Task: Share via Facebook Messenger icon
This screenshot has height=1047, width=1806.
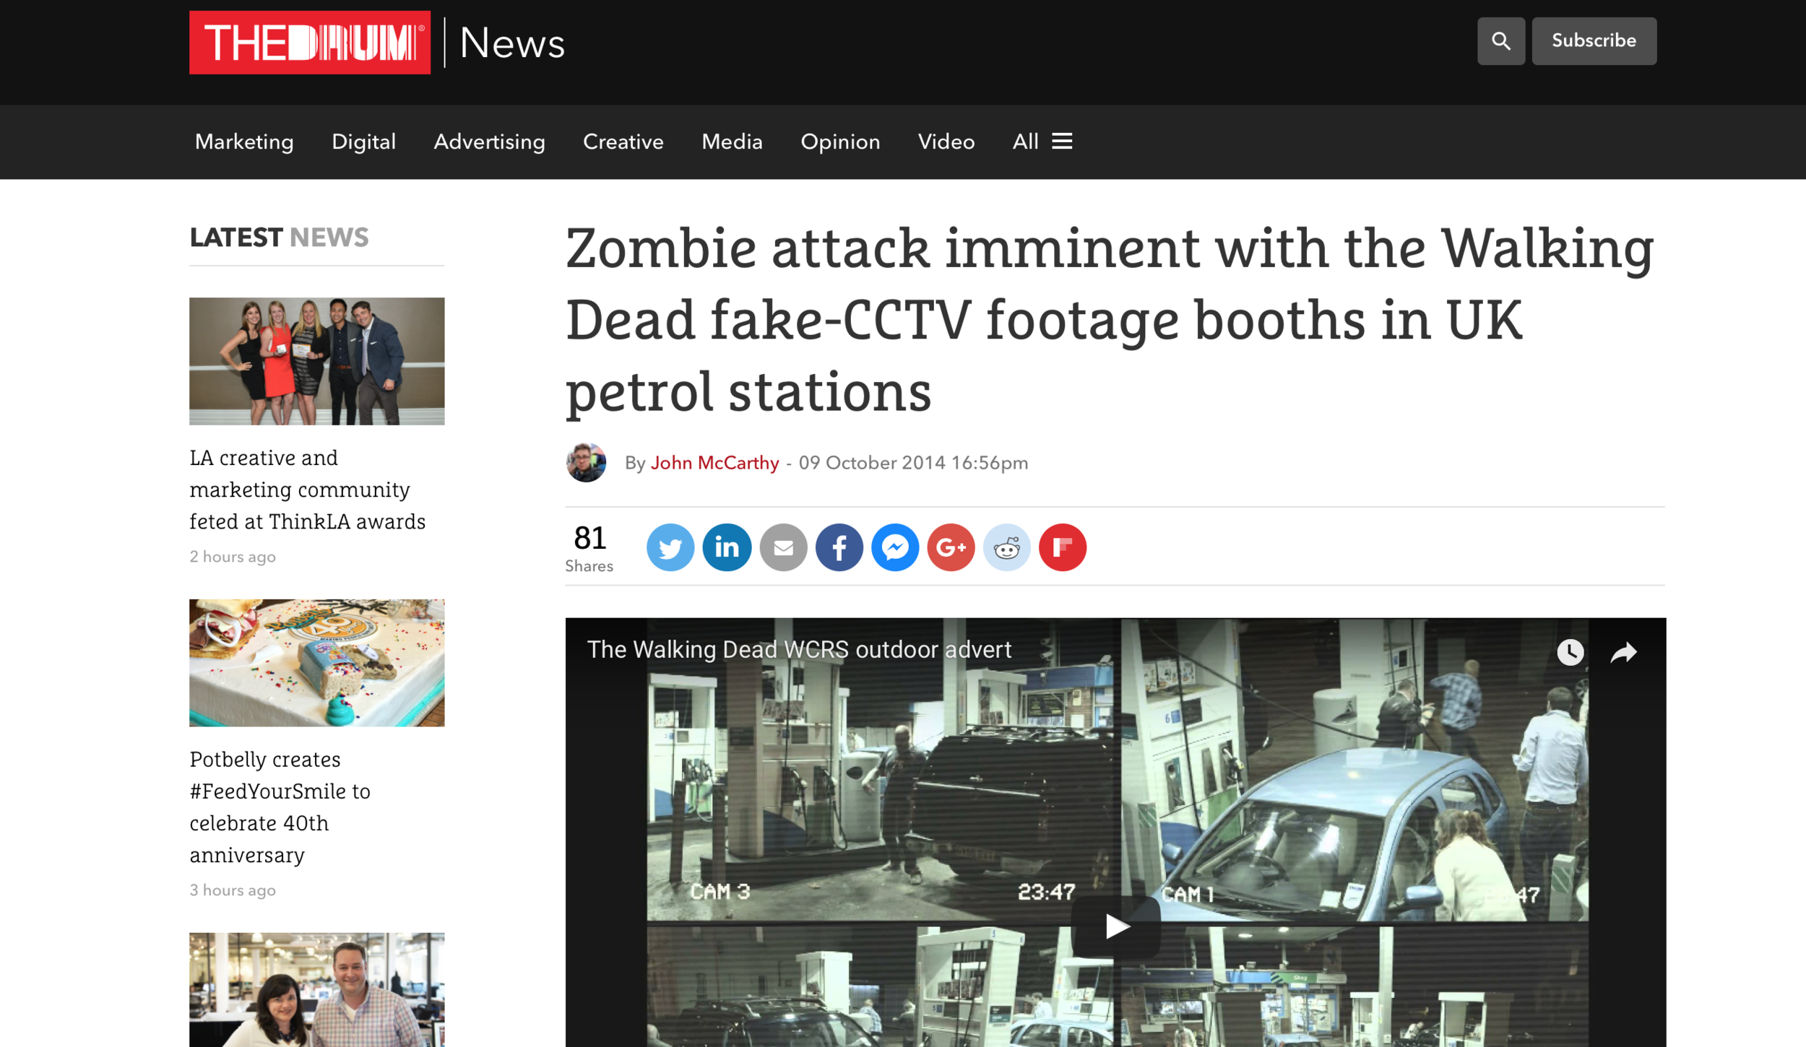Action: pyautogui.click(x=894, y=547)
